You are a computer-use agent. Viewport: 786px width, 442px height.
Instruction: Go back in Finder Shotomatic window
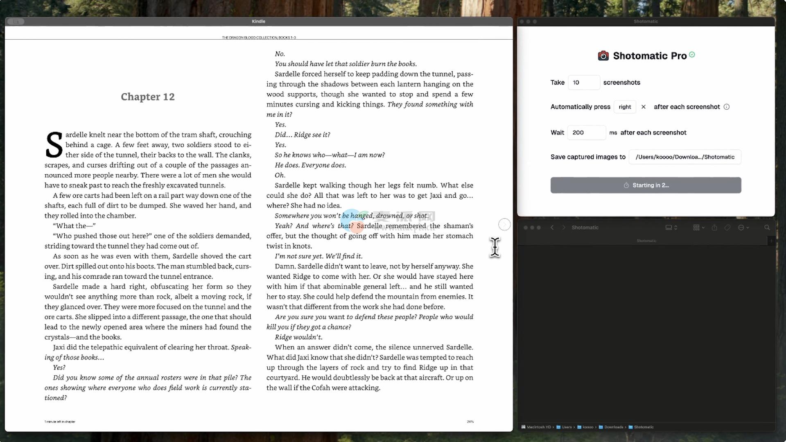coord(552,228)
